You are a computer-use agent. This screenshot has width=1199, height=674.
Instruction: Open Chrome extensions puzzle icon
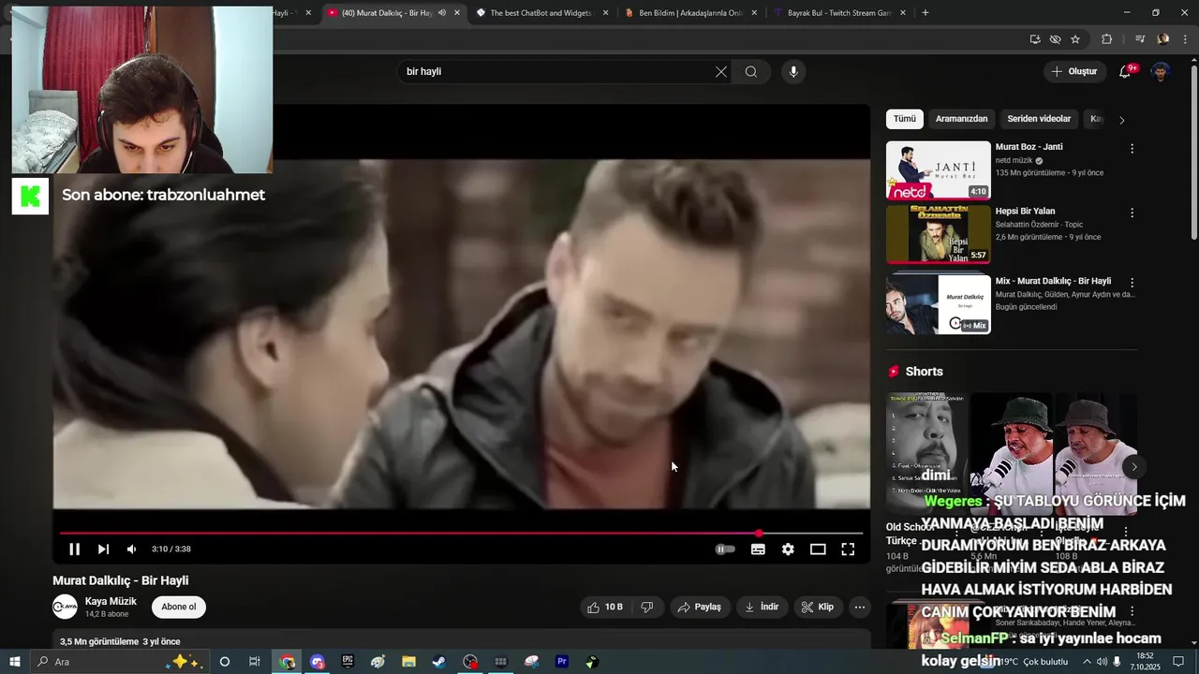pyautogui.click(x=1106, y=39)
